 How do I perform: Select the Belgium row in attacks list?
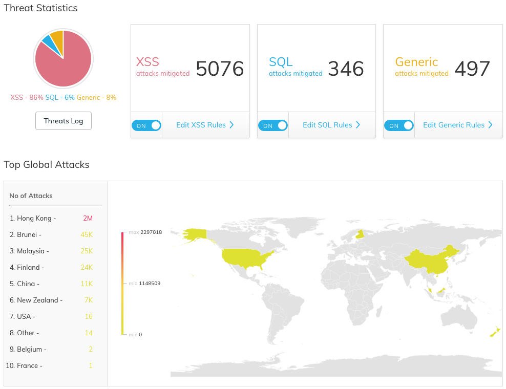pos(51,349)
